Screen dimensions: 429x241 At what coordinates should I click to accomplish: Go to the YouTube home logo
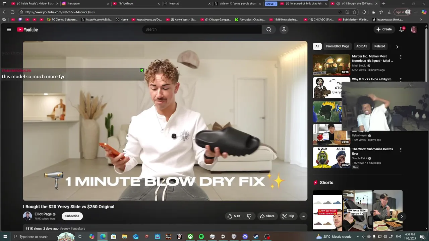[27, 29]
